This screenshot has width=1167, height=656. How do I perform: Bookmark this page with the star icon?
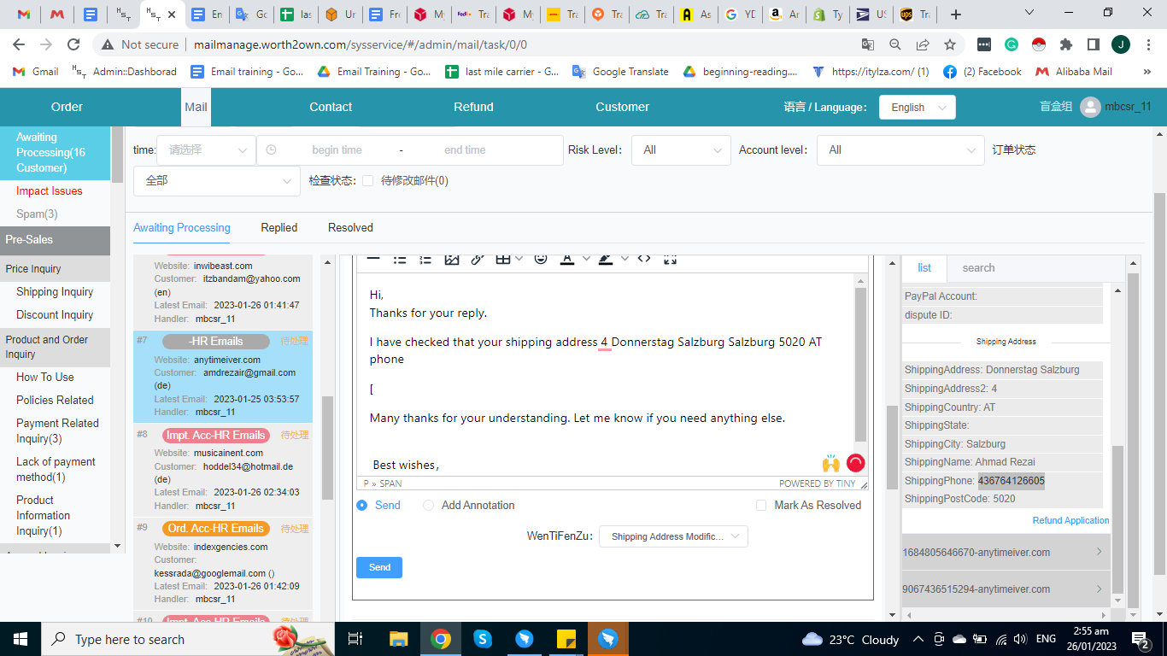[x=950, y=44]
